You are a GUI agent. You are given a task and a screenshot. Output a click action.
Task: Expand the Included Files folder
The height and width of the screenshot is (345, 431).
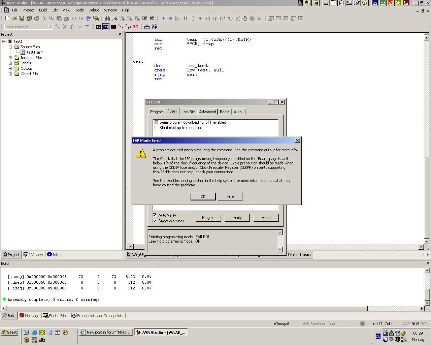pyautogui.click(x=10, y=58)
